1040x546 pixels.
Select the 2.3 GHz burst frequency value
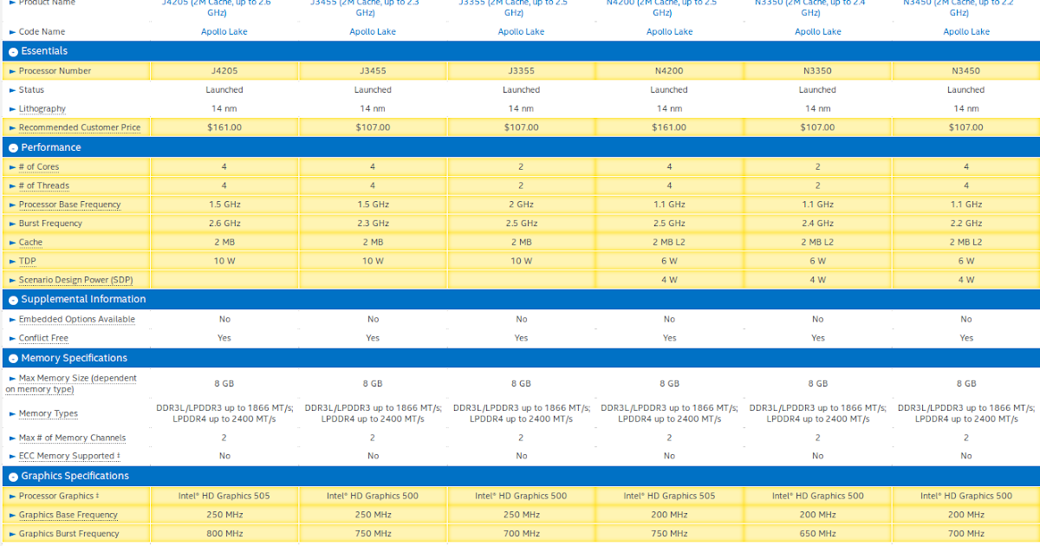(373, 224)
